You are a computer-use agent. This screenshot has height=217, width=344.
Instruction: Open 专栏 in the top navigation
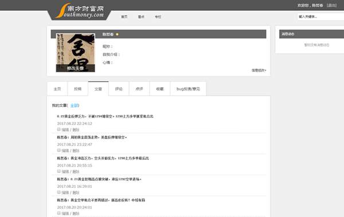(158, 17)
